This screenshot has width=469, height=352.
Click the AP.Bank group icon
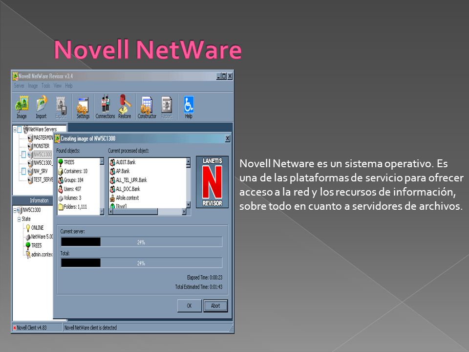click(x=112, y=171)
